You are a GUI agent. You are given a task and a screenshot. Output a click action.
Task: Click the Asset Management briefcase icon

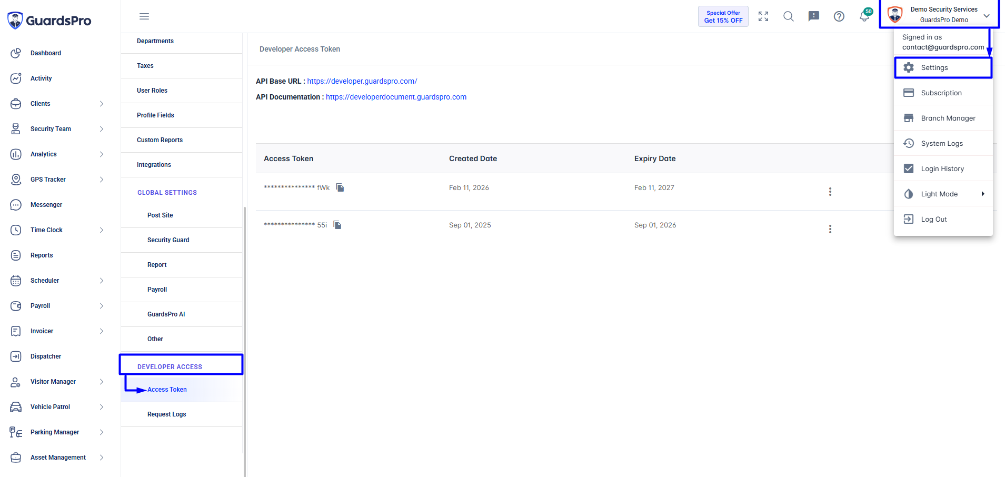pos(16,458)
